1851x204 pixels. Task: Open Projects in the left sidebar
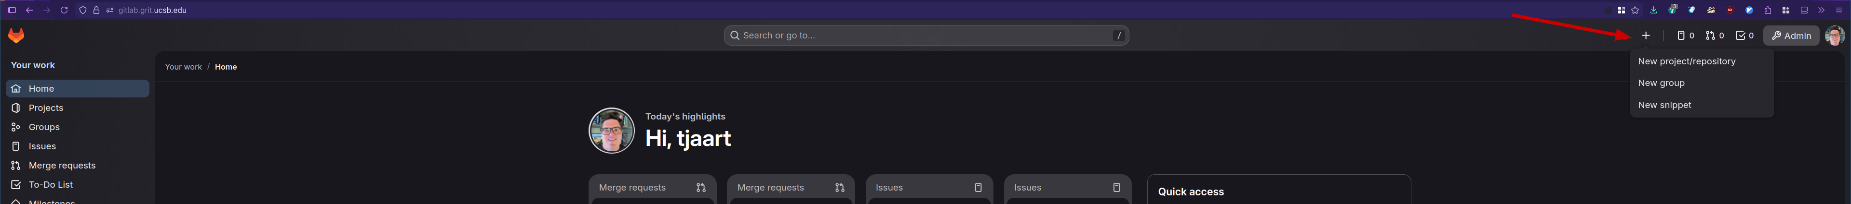46,108
